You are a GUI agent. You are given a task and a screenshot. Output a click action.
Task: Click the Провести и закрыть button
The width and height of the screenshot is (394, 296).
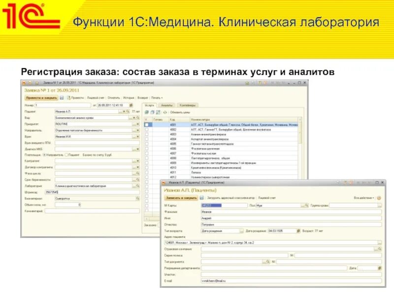(x=41, y=98)
